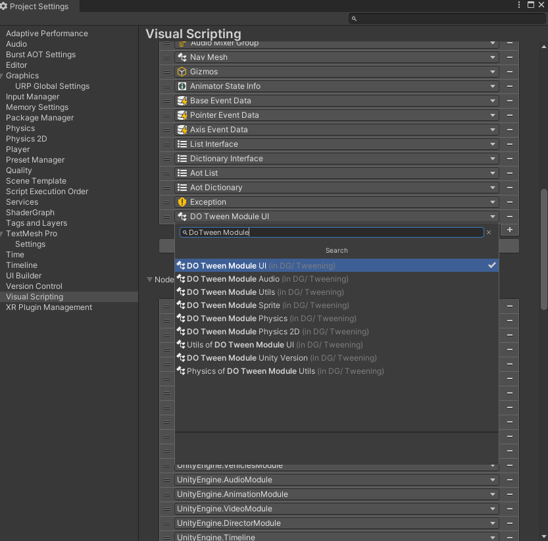Viewport: 548px width, 541px height.
Task: Click the Exception warning icon
Action: 182,202
